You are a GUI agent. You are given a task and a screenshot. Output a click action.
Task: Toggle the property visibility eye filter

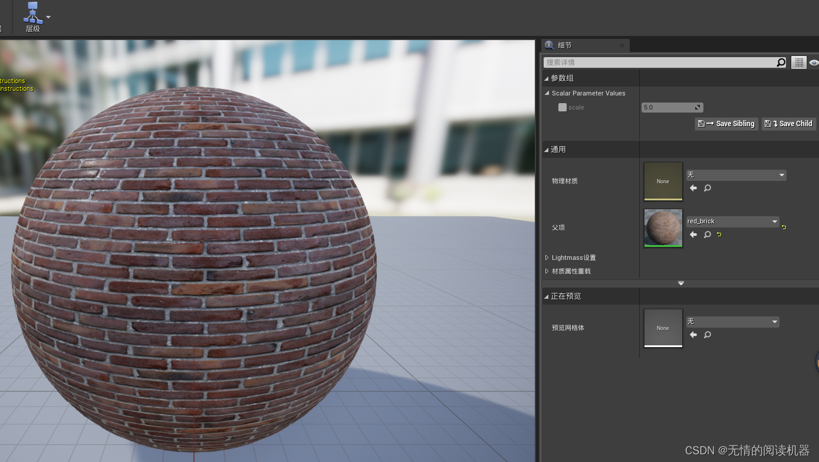(x=814, y=62)
